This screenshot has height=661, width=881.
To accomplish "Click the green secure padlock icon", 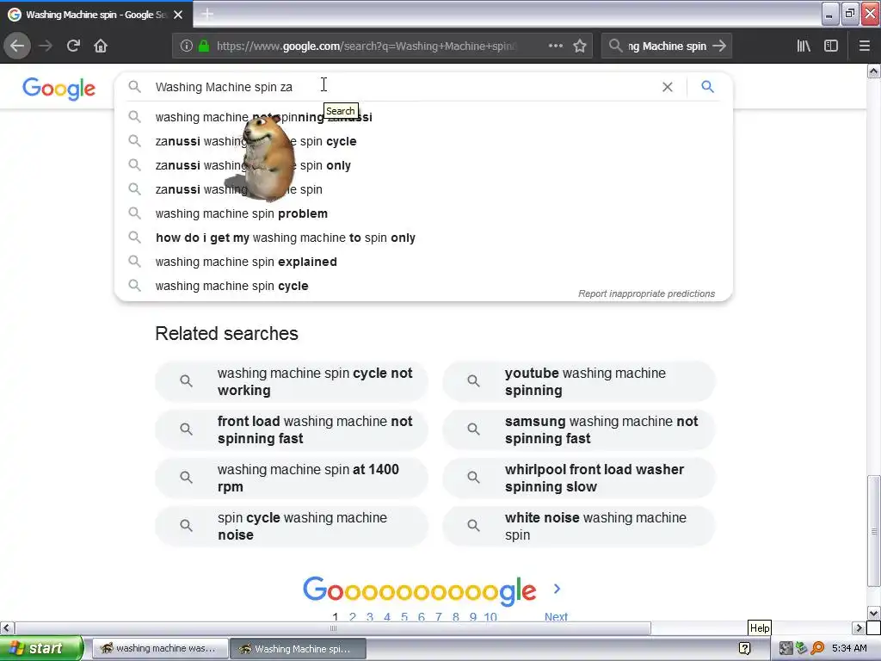I will (203, 46).
